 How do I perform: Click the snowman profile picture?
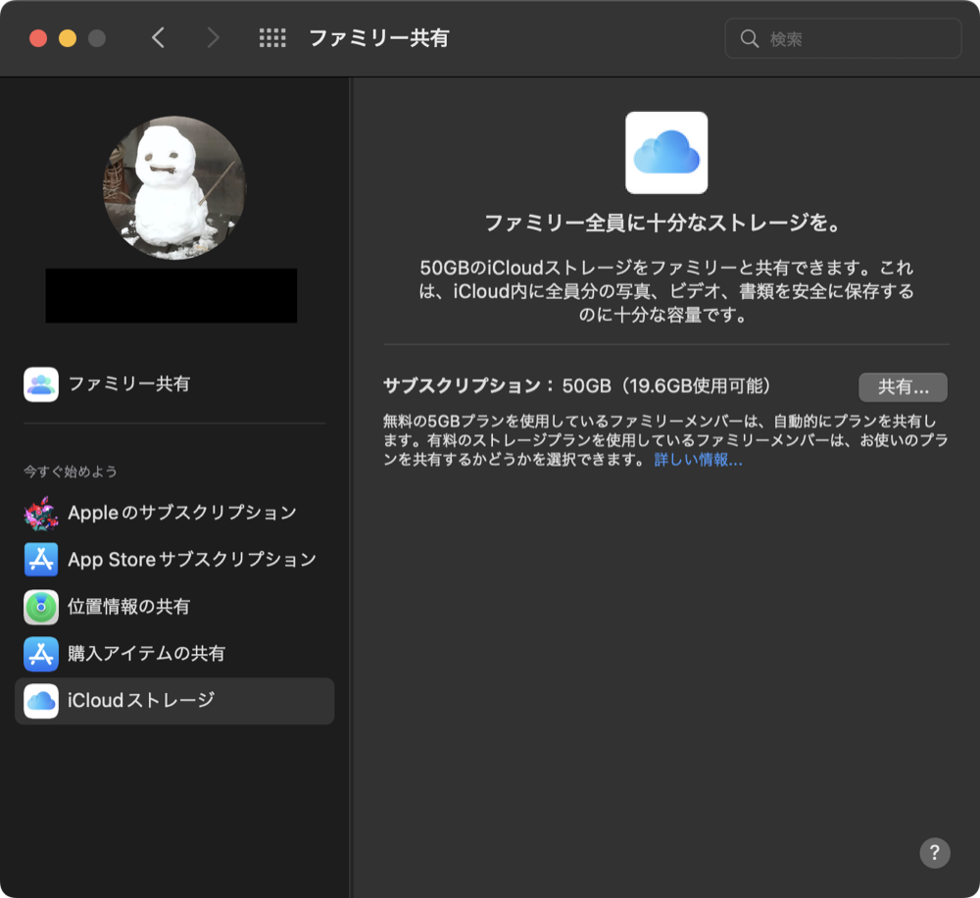pos(174,187)
